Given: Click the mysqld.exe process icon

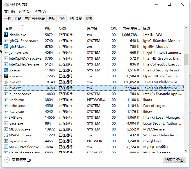Looking at the screenshot, I should tap(6, 141).
